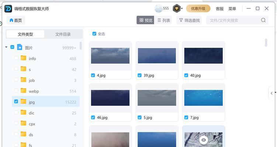Collapse the 图片 tree node arrow
Viewport: 277px width, 147px height.
click(x=6, y=47)
